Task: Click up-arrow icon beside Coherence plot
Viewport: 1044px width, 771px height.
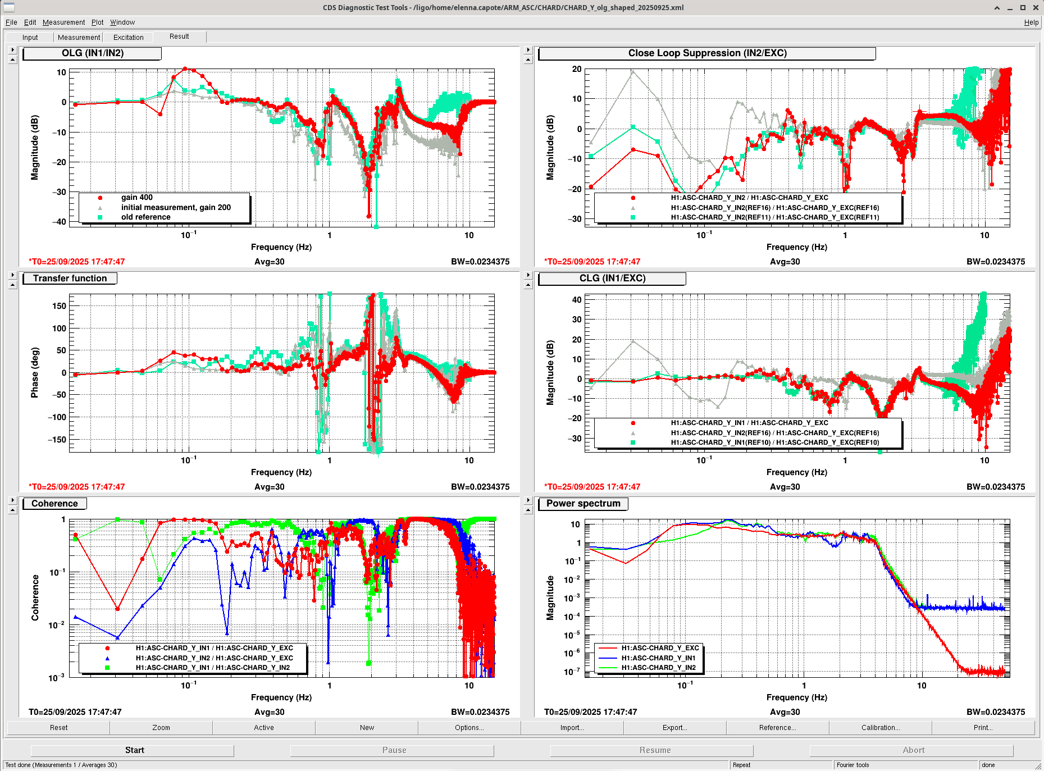Action: point(13,510)
